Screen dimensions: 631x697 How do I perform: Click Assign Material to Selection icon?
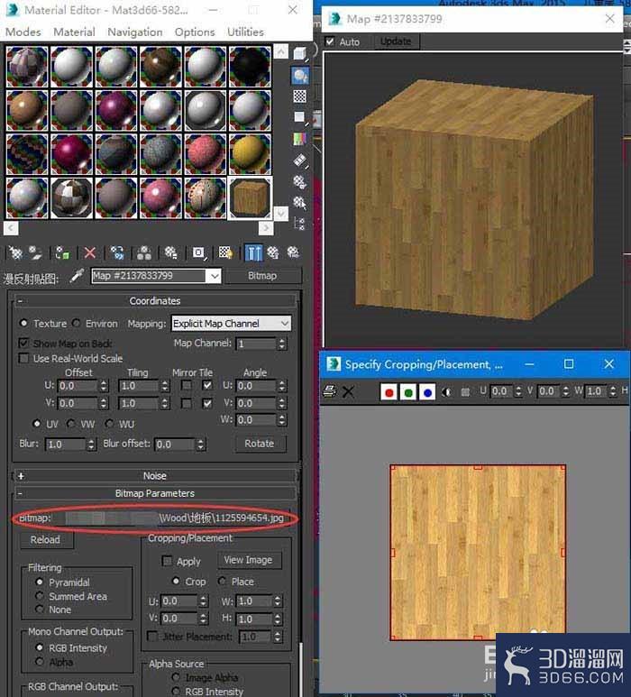[x=62, y=253]
